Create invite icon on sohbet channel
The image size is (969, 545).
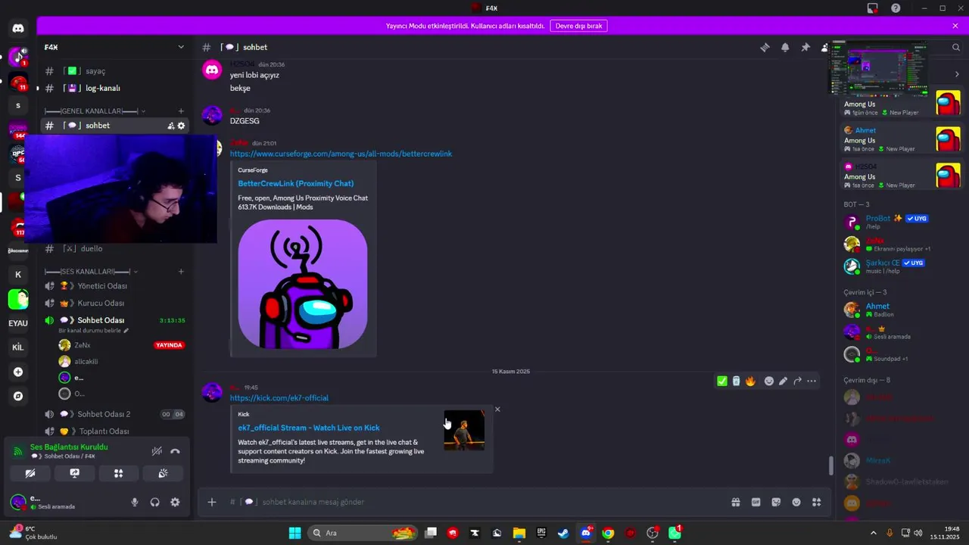pos(171,126)
